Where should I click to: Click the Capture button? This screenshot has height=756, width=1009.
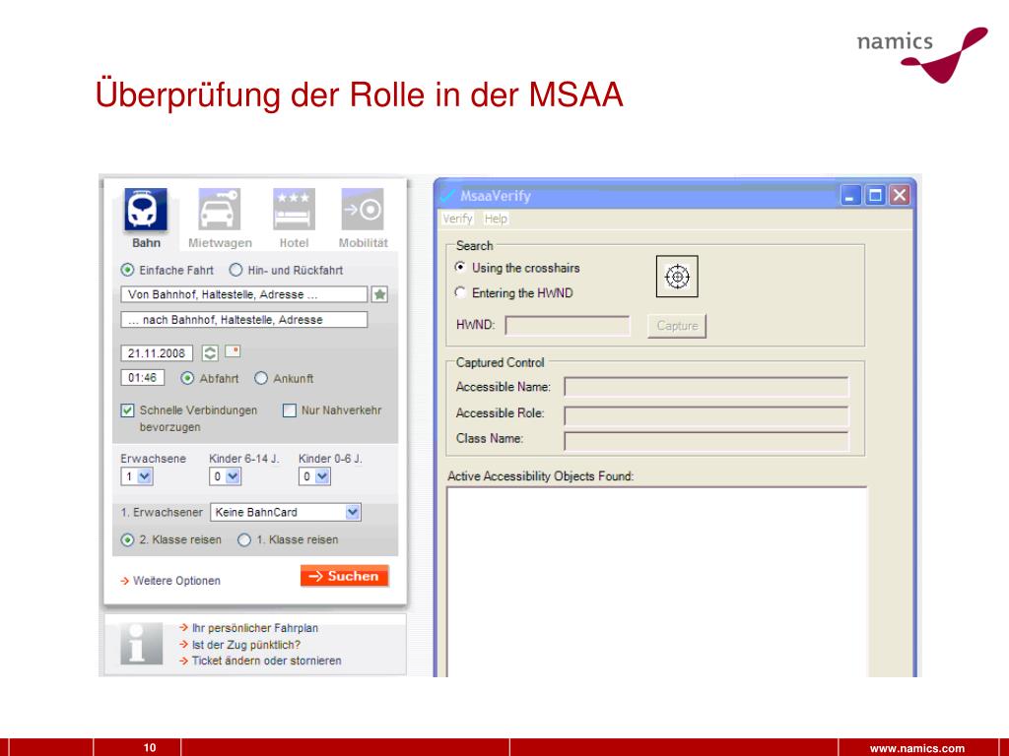point(677,325)
